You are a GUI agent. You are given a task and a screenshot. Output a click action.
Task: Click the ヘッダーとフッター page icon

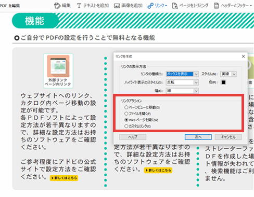[x=216, y=6]
